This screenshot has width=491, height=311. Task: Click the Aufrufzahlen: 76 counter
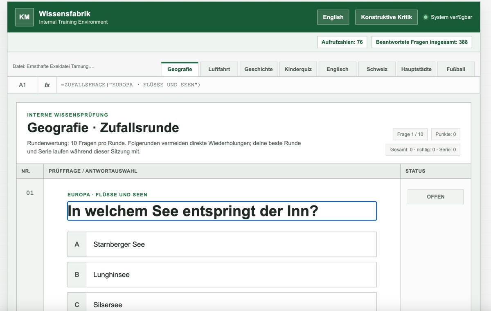(x=342, y=42)
